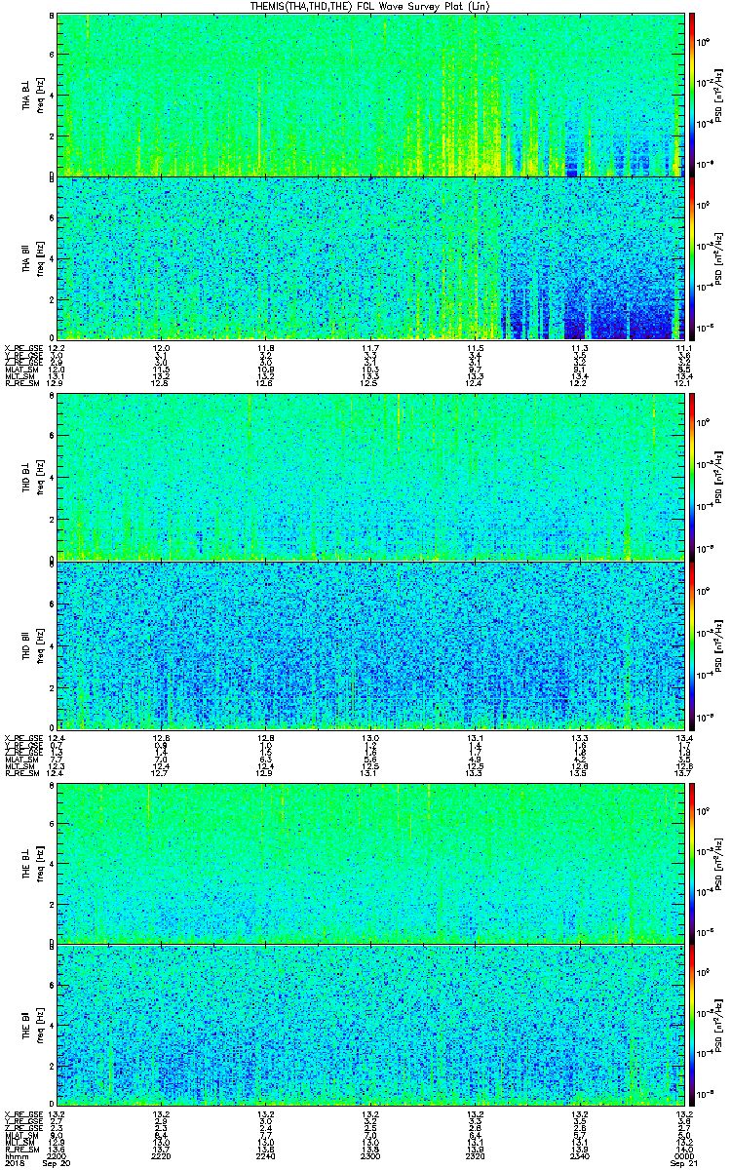The width and height of the screenshot is (731, 1170).
Task: Click the 11.8 X_RE_GSE value under THA
Action: pyautogui.click(x=266, y=347)
